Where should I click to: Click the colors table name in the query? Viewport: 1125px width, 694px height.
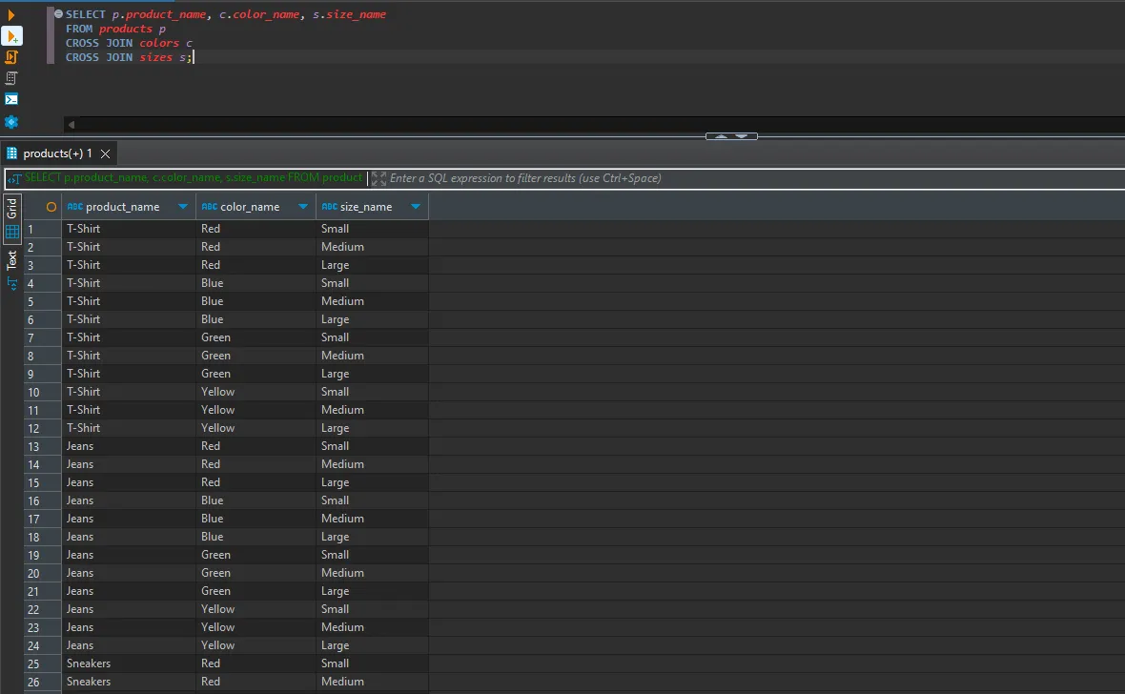pyautogui.click(x=159, y=43)
